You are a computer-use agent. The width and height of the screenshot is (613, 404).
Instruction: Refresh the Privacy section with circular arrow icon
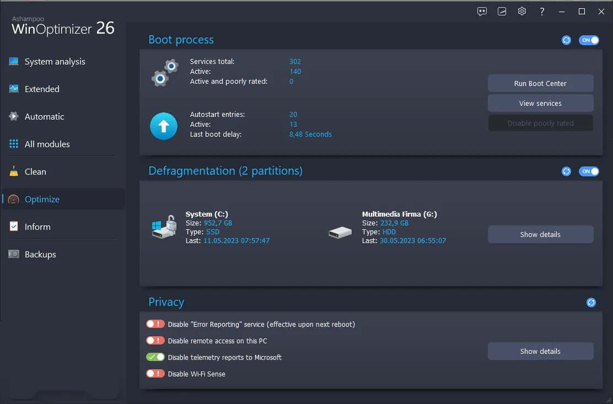coord(591,302)
